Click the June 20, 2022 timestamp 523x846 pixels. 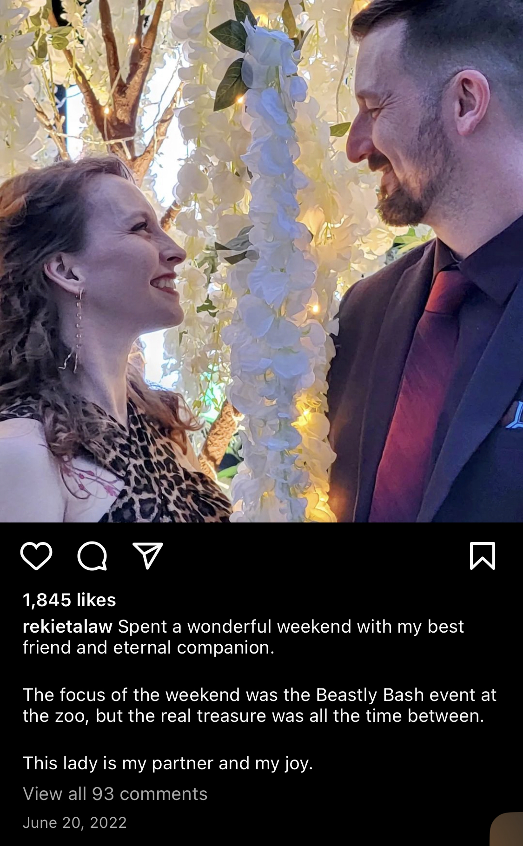coord(74,822)
